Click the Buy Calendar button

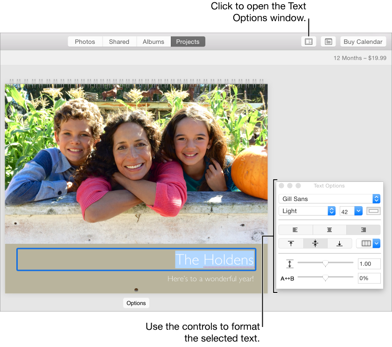[363, 42]
